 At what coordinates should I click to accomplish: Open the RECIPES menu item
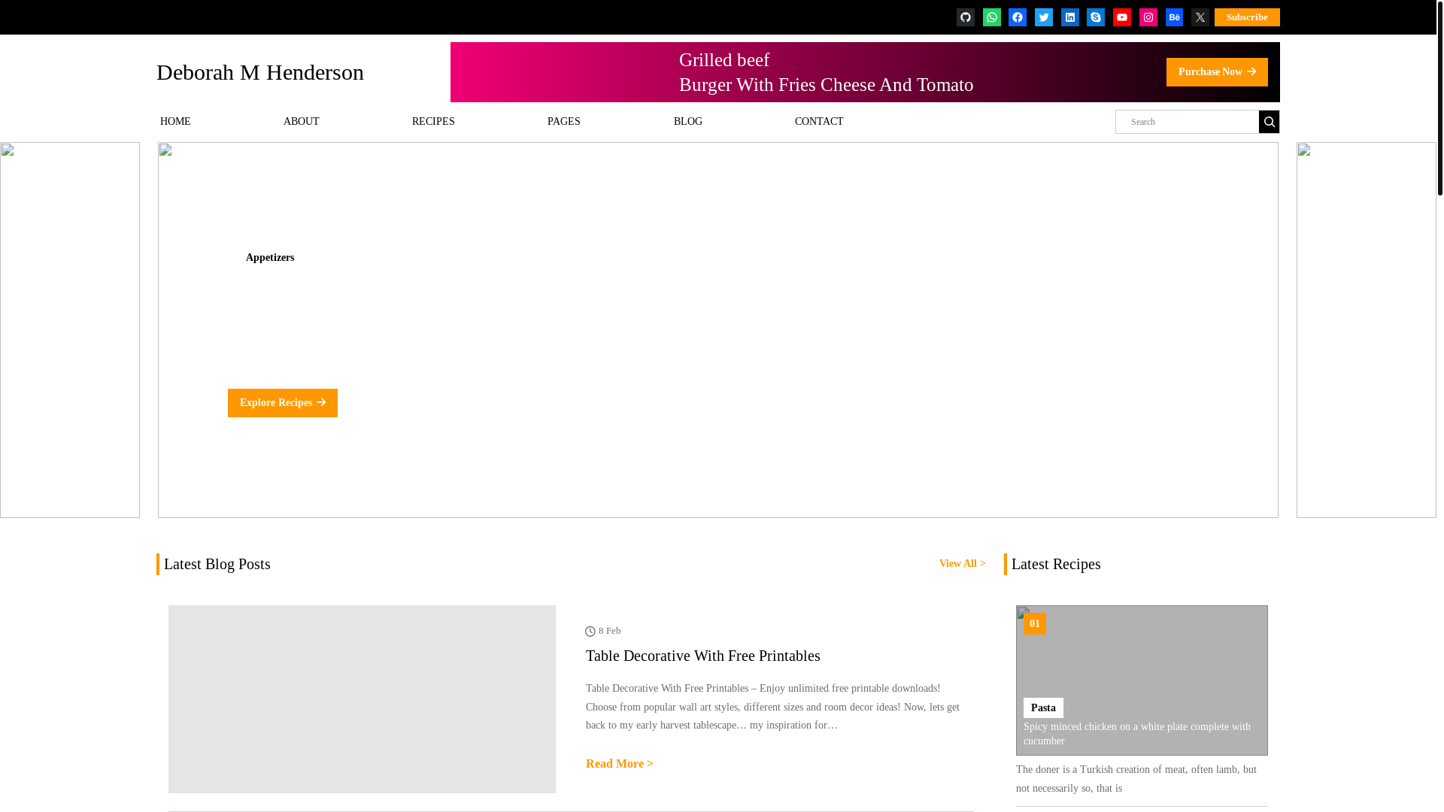click(433, 122)
